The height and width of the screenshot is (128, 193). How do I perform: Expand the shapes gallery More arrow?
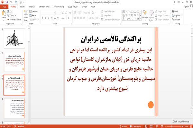click(140, 19)
